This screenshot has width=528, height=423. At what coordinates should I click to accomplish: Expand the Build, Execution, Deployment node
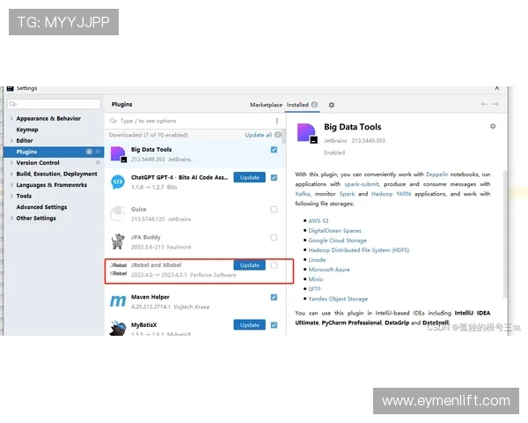[x=11, y=174]
